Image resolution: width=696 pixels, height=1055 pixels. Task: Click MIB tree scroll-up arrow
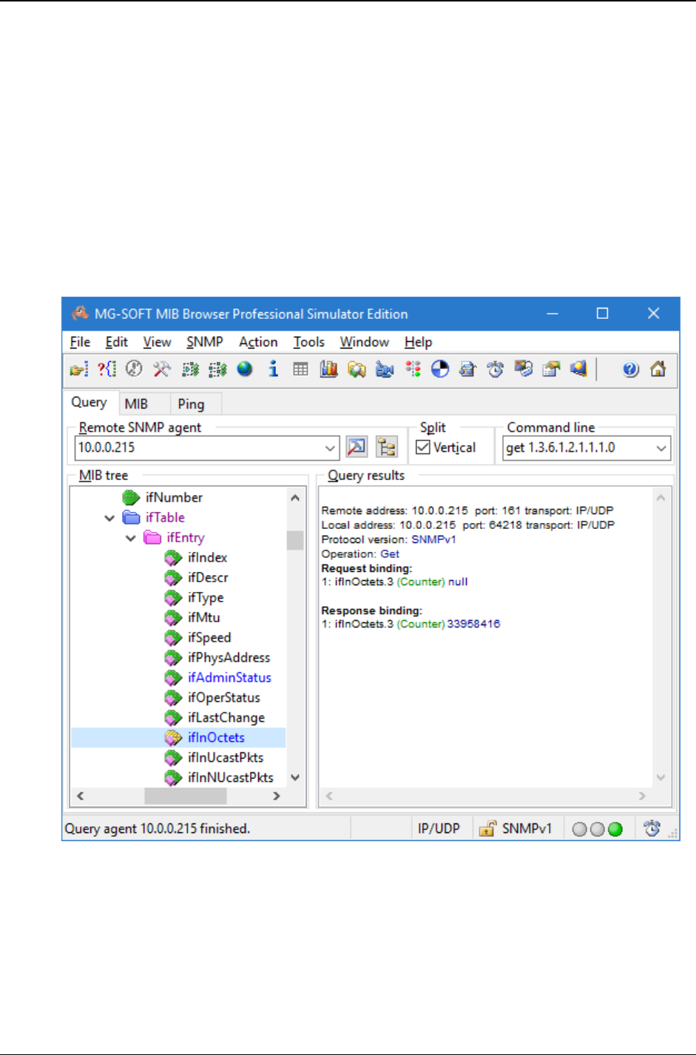click(295, 498)
